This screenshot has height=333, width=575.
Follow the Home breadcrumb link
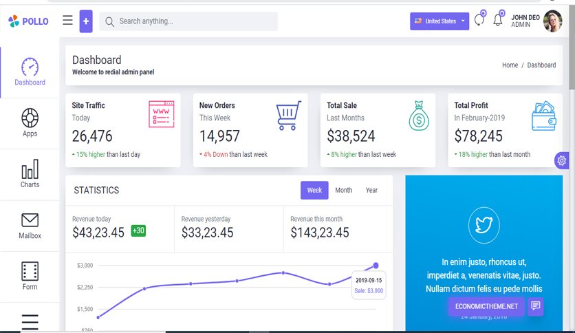[510, 65]
